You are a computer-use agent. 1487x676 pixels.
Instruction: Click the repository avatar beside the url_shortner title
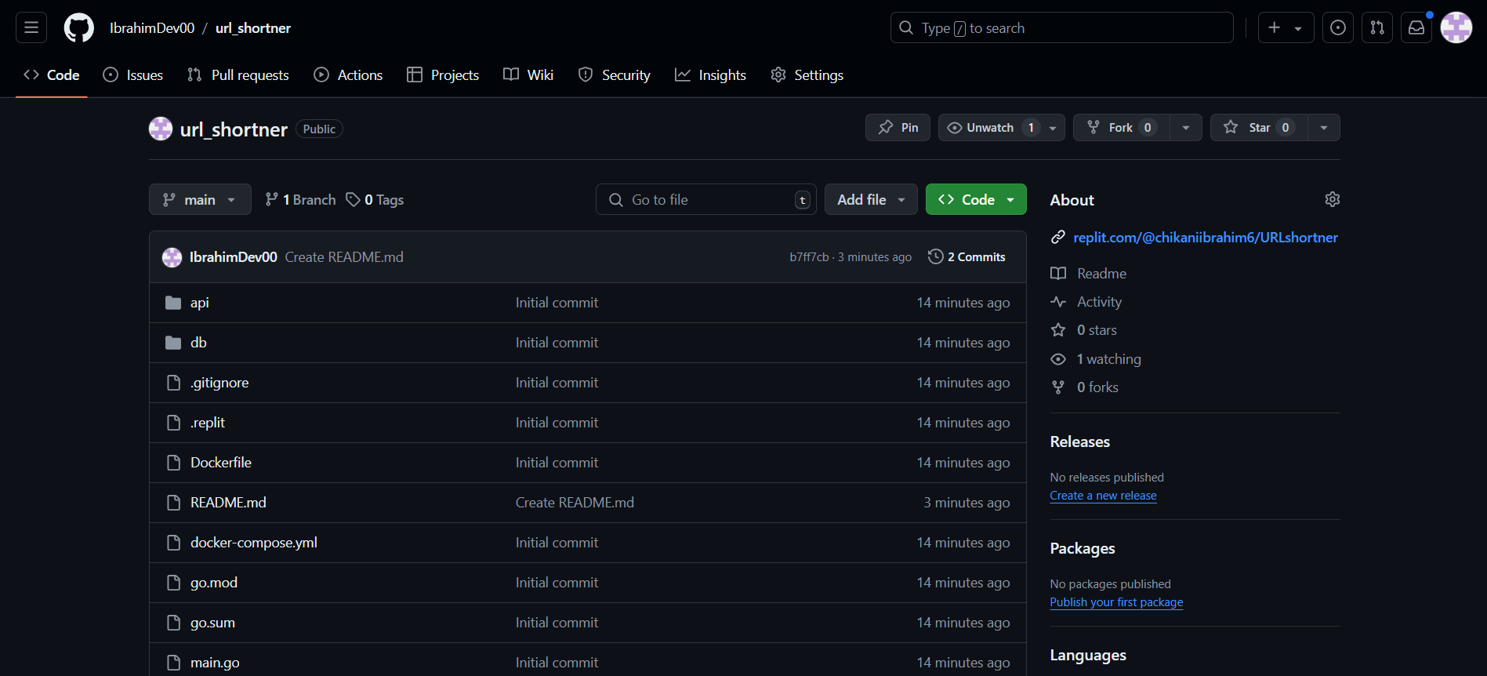161,129
